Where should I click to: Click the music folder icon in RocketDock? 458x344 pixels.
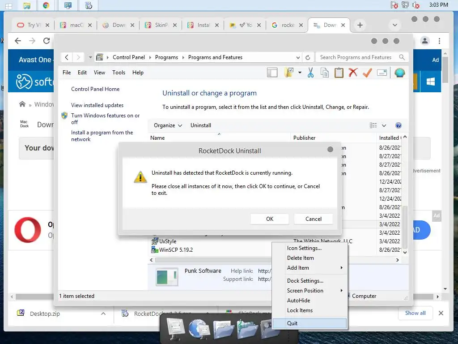[247, 329]
